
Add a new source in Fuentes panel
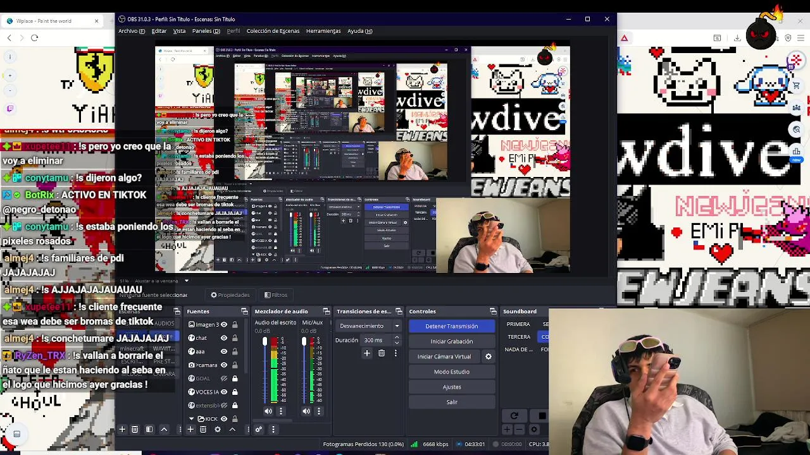[190, 430]
